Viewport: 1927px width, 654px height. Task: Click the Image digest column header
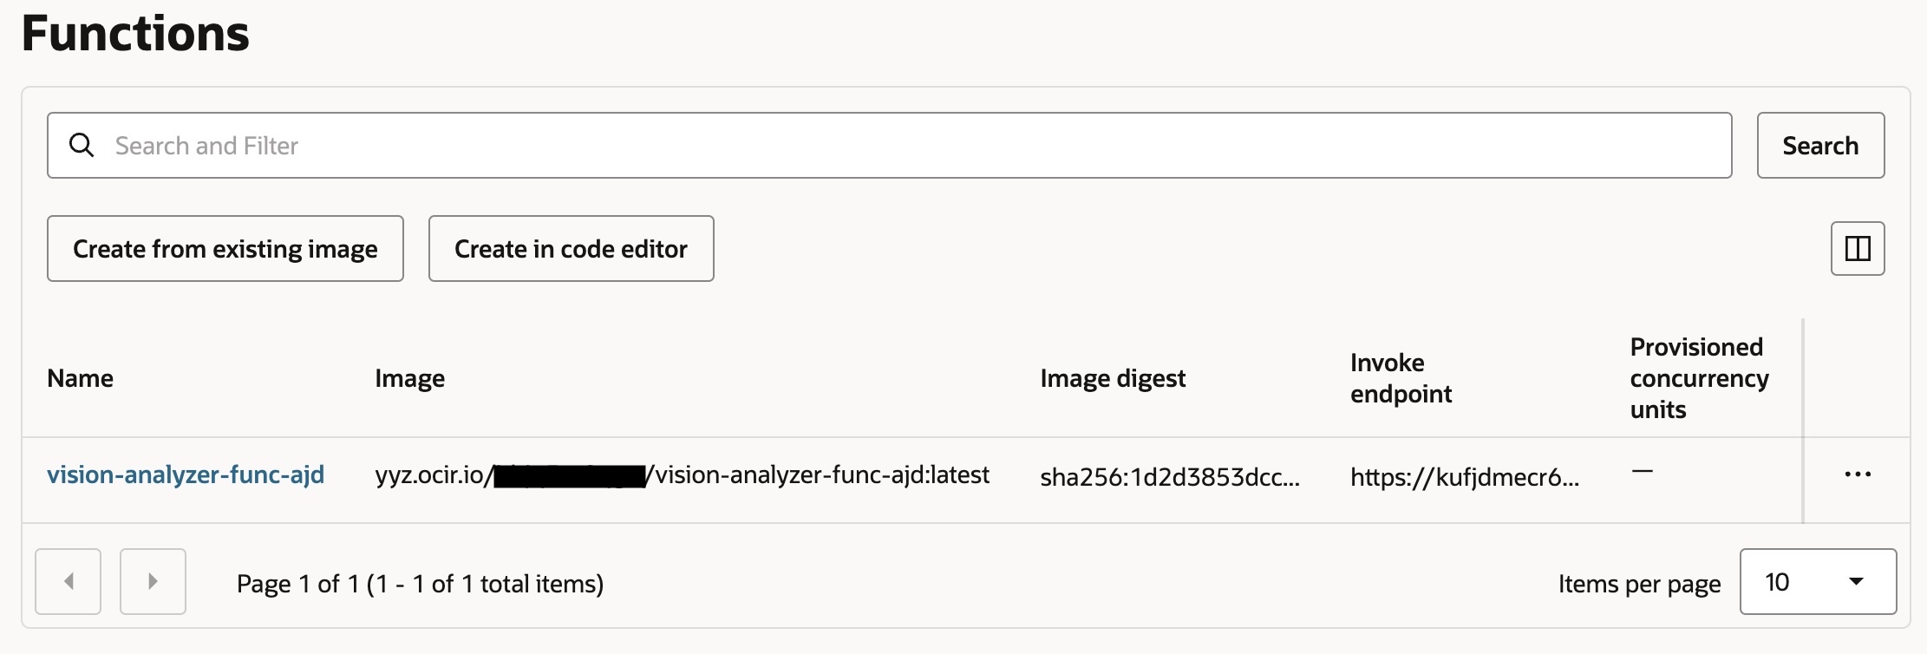(x=1113, y=378)
